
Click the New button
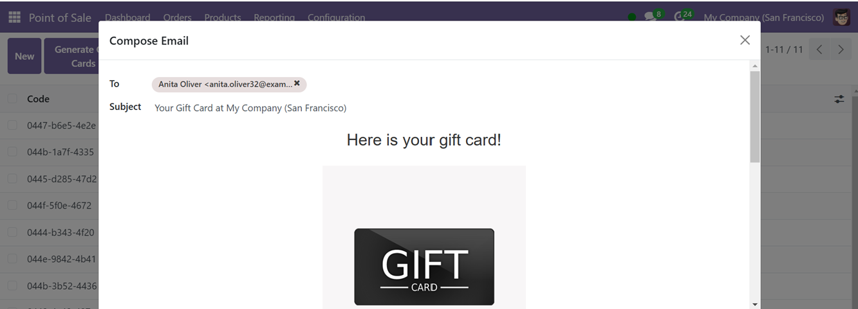24,56
